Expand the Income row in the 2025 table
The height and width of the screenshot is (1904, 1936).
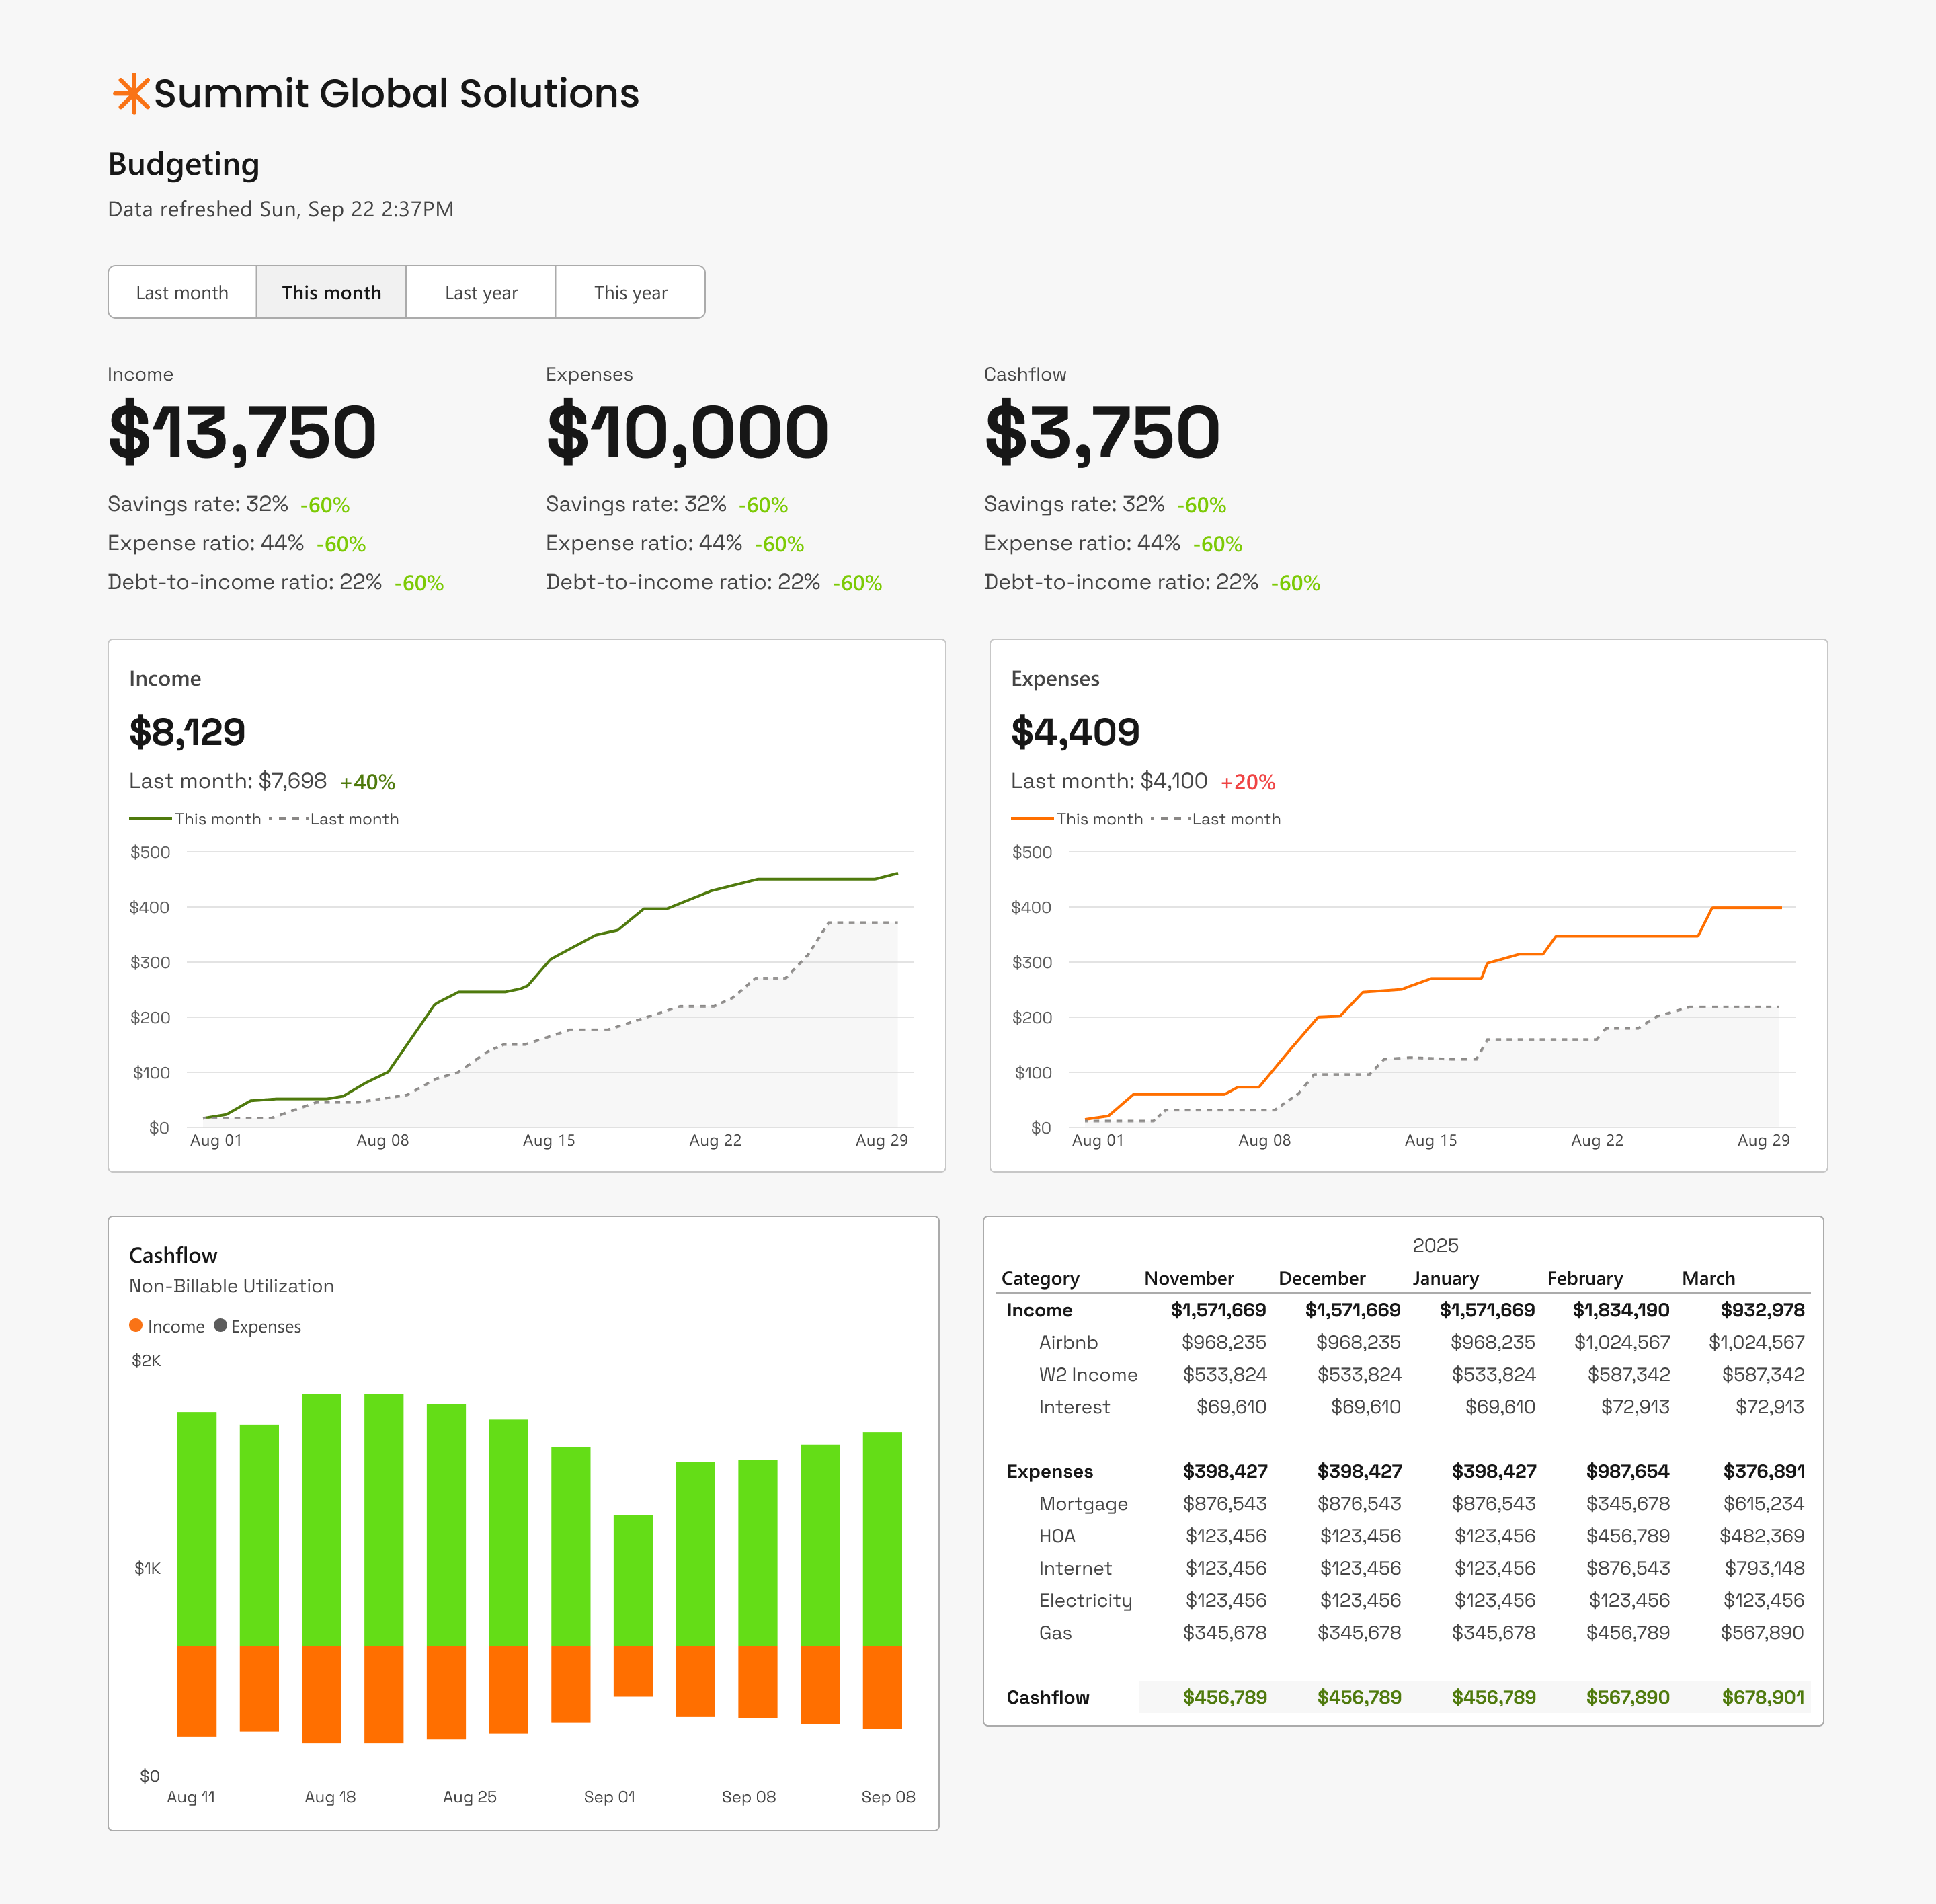click(x=1040, y=1310)
